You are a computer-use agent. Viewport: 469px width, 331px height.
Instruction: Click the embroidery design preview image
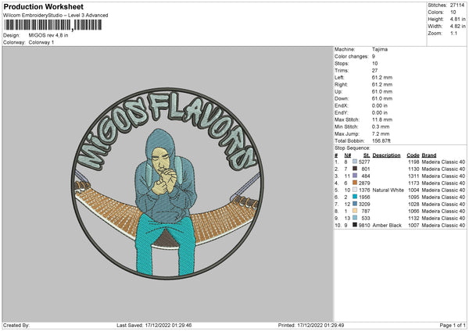point(167,183)
